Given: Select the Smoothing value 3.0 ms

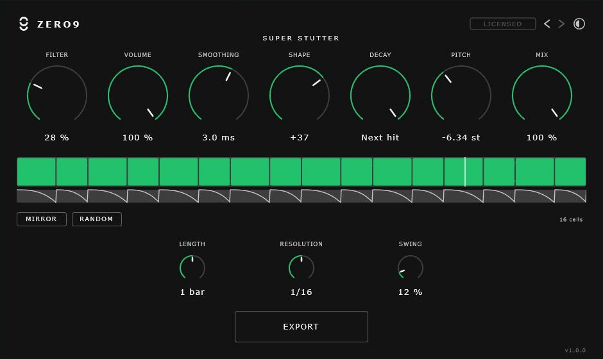Looking at the screenshot, I should [x=219, y=138].
